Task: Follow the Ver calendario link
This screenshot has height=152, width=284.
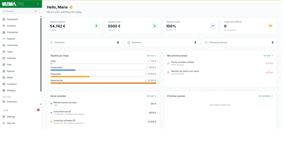Action: point(266,96)
